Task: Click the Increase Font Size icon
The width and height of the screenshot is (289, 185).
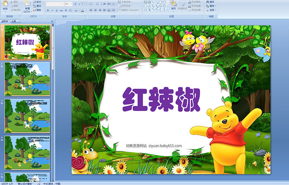Action: [x=75, y=4]
